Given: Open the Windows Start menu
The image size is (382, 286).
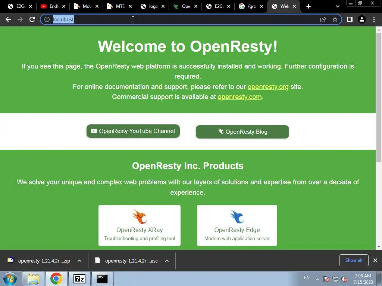Looking at the screenshot, I should tap(10, 279).
